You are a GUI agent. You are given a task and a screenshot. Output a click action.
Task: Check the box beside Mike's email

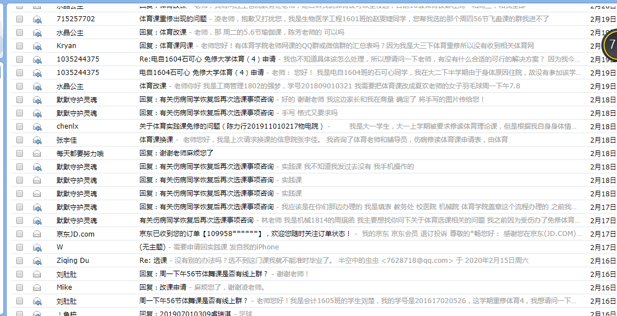(20, 287)
